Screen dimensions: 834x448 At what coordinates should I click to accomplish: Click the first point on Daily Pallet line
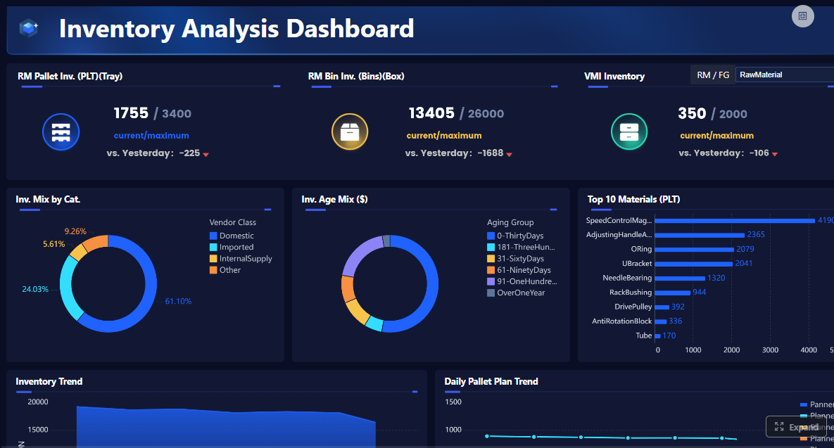click(x=487, y=436)
